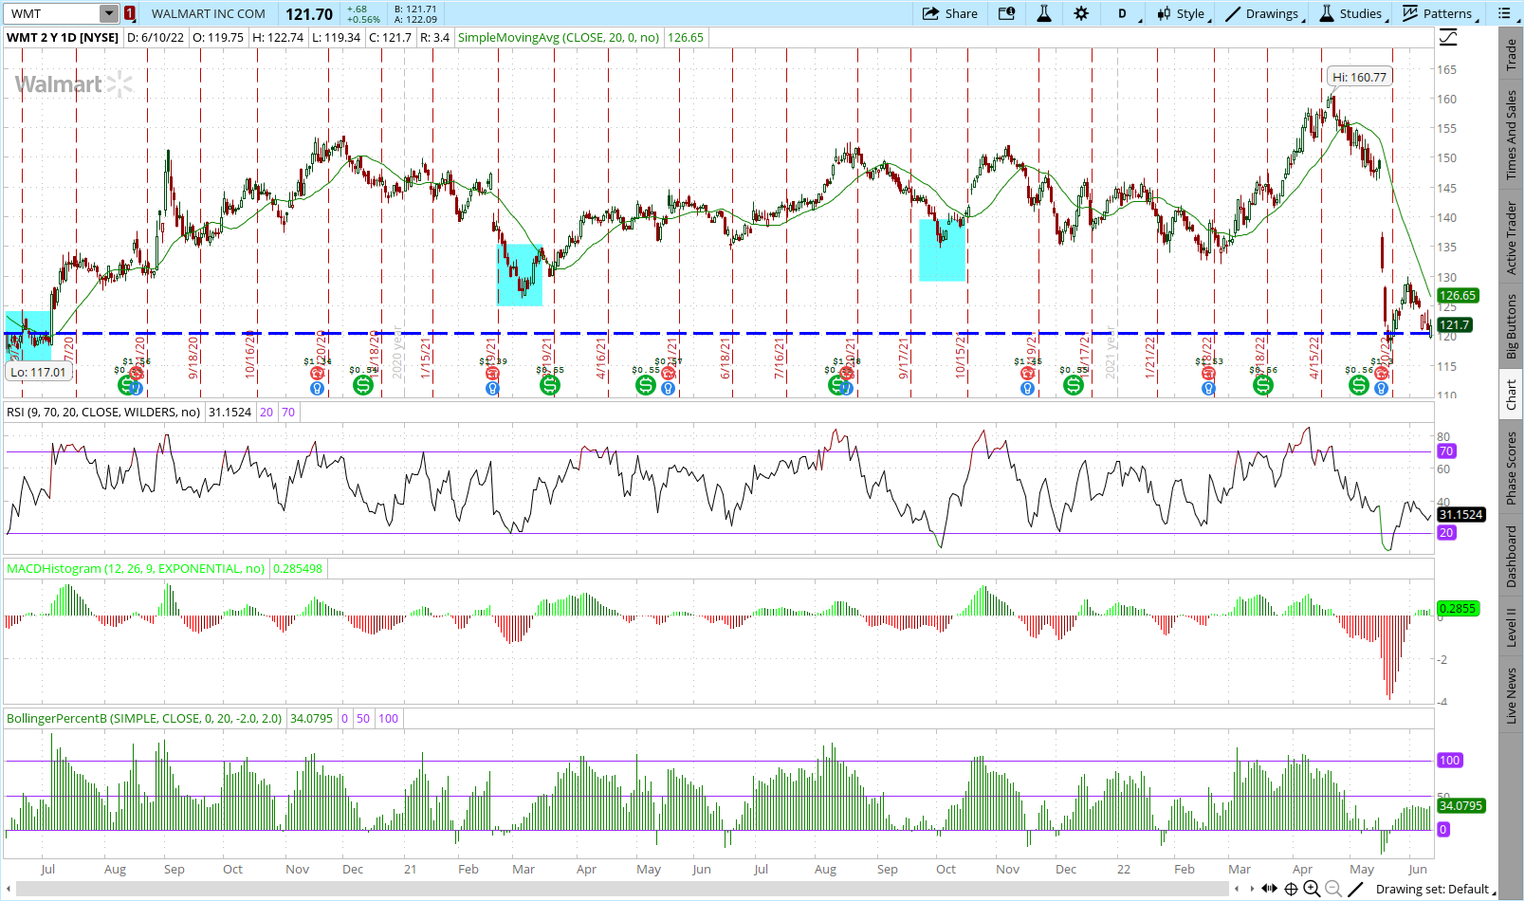Click the pan-right arrow in bottom controls
The height and width of the screenshot is (901, 1524).
[x=1252, y=889]
